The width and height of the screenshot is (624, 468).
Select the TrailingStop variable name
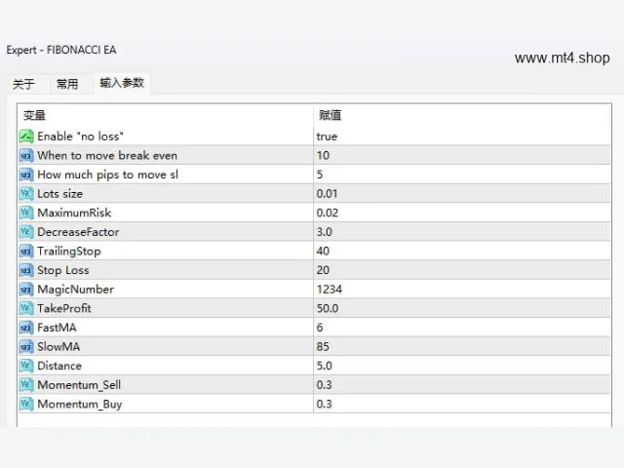pos(69,252)
